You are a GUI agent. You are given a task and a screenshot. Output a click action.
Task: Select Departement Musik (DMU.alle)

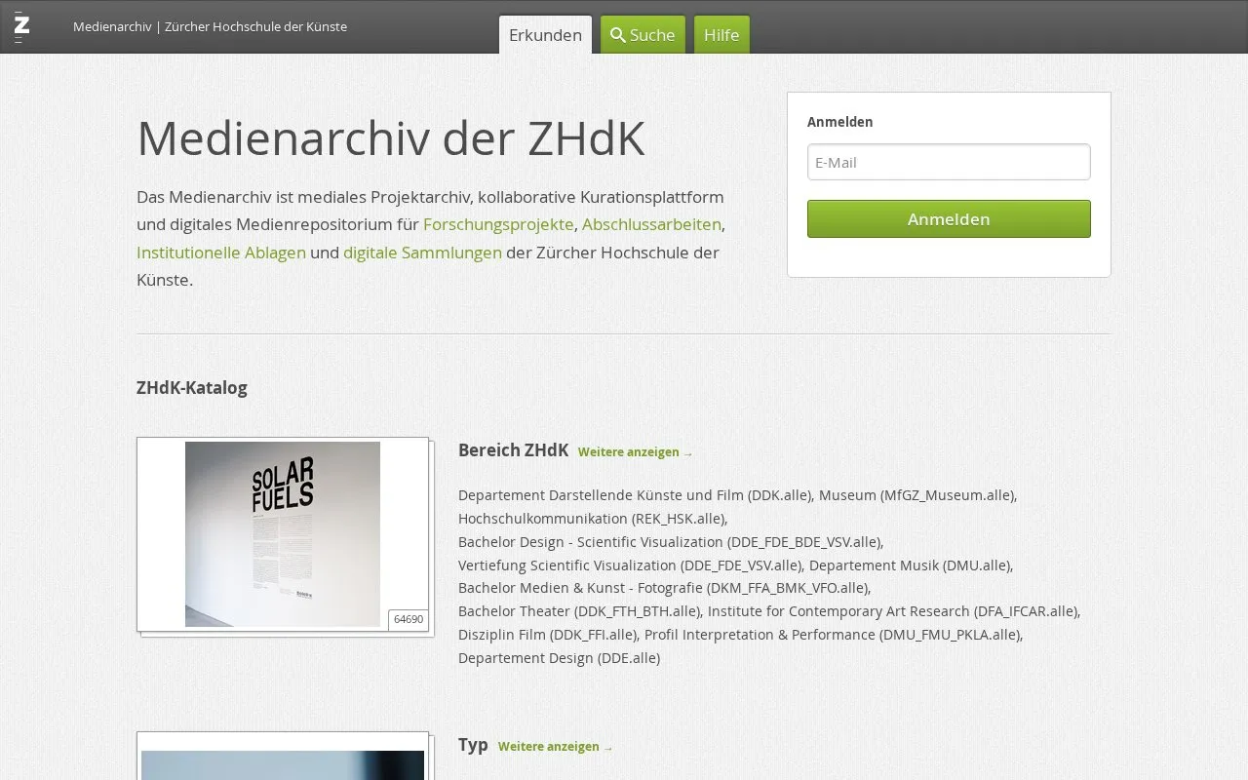point(910,565)
